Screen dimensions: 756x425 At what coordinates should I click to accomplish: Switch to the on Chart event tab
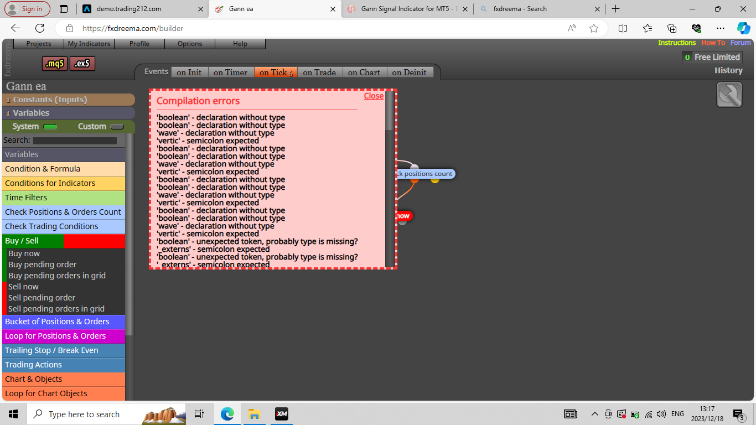pos(364,72)
